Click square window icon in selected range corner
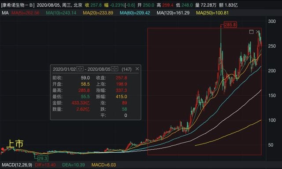Screen dimensions: 282x169 [x=251, y=32]
